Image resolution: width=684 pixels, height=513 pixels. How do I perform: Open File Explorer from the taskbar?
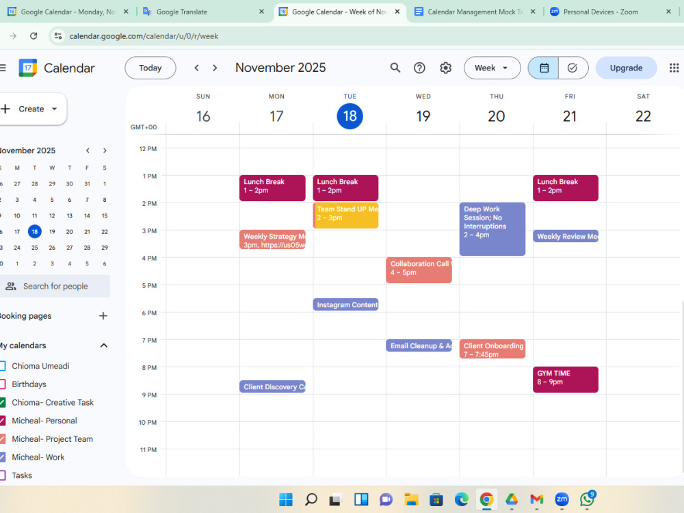(411, 499)
